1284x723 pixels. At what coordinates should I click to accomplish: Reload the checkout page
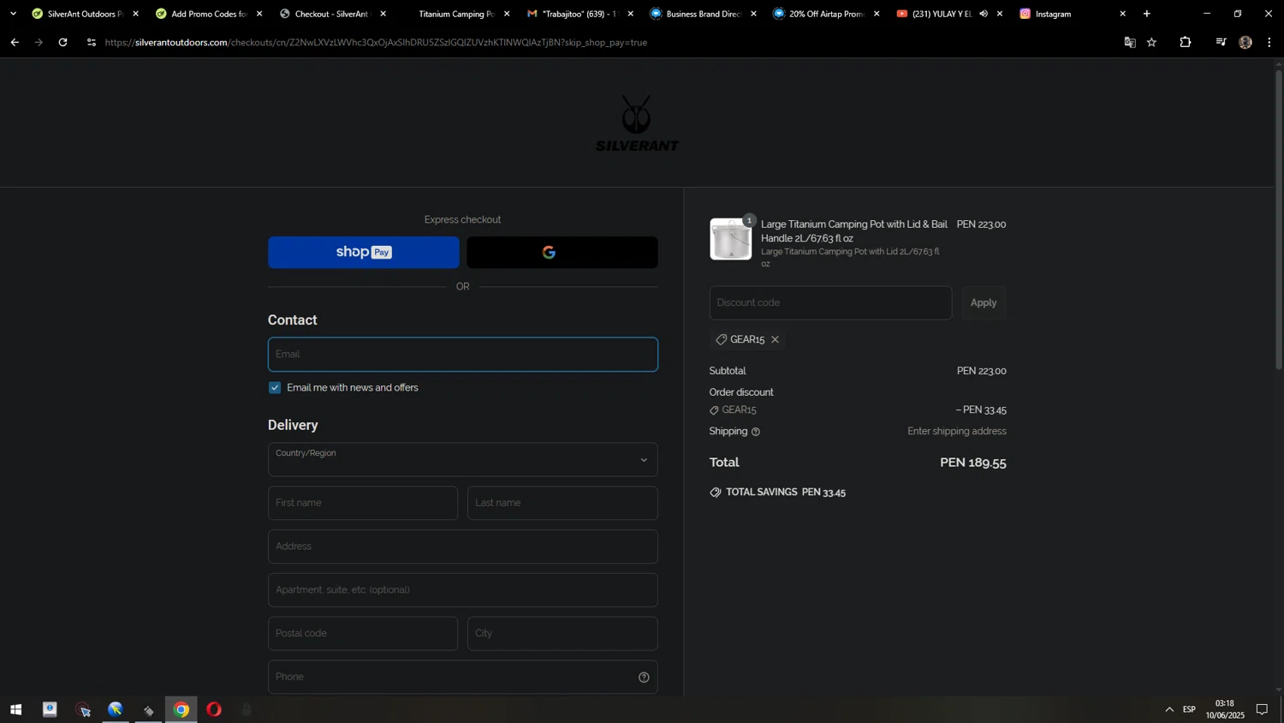[62, 42]
